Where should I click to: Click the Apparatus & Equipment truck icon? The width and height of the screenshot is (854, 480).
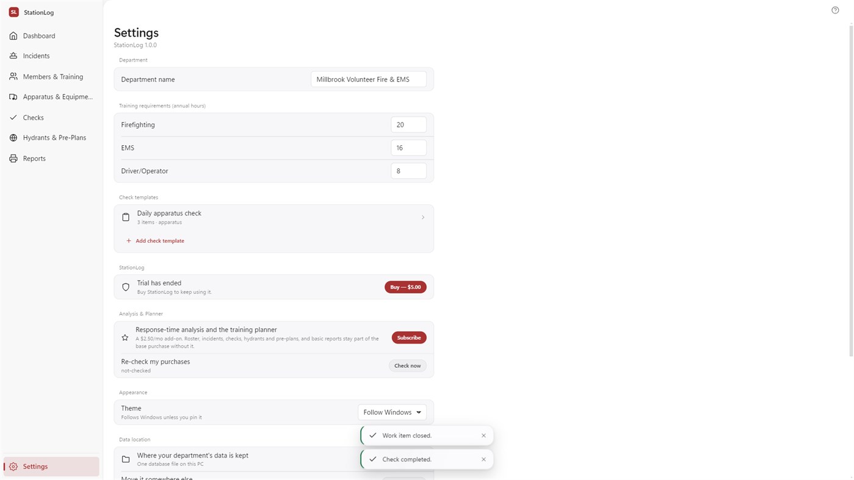pyautogui.click(x=13, y=97)
